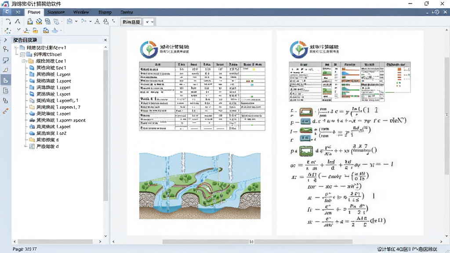Open the dropdown arrow beside the blue flag icon
The width and height of the screenshot is (450, 253).
[x=90, y=22]
